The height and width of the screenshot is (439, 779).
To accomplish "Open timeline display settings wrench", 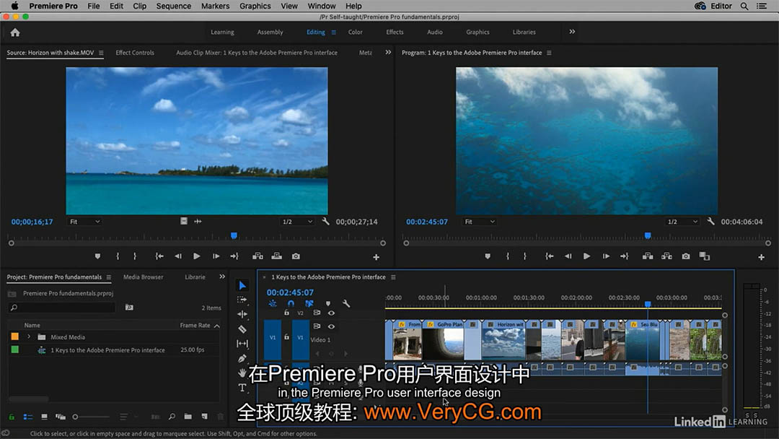I will tap(346, 303).
